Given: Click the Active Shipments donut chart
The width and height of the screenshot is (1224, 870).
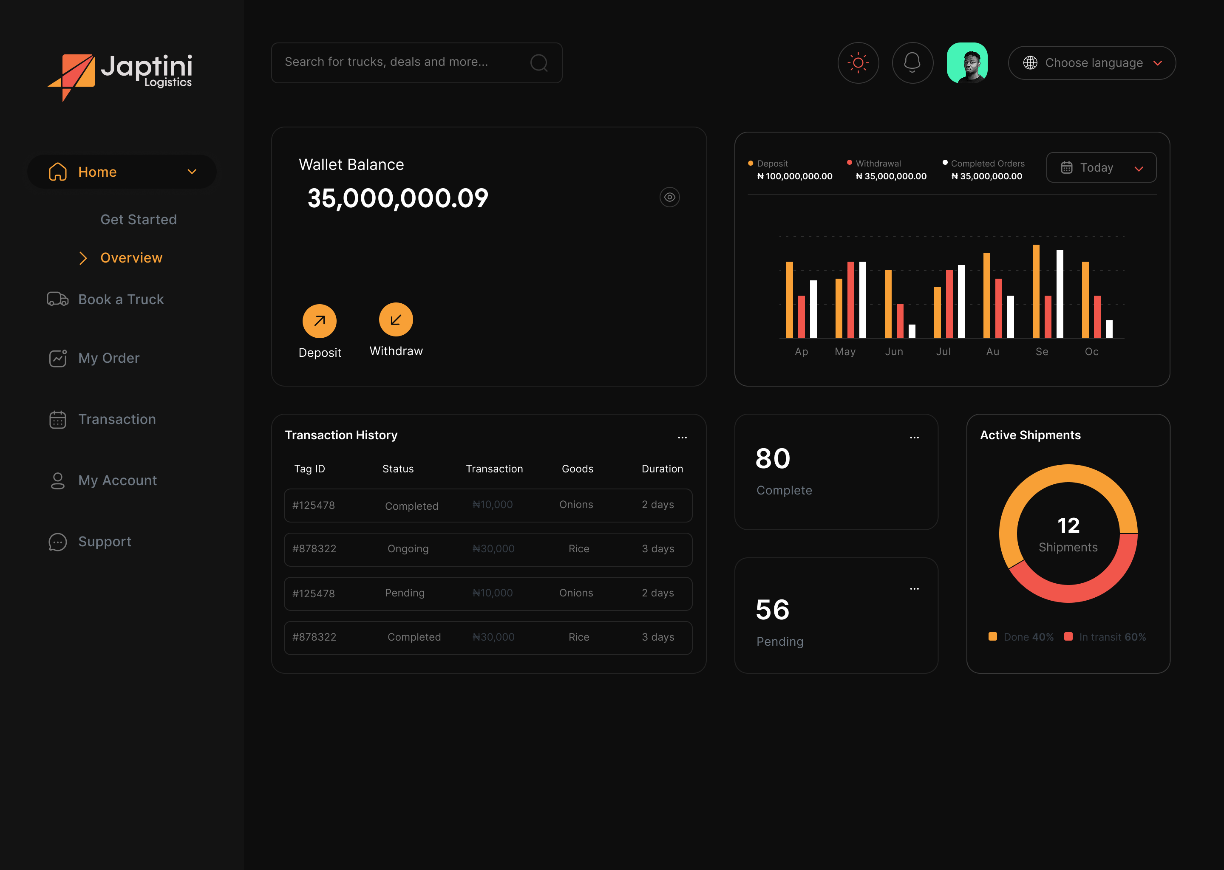Looking at the screenshot, I should click(1068, 534).
